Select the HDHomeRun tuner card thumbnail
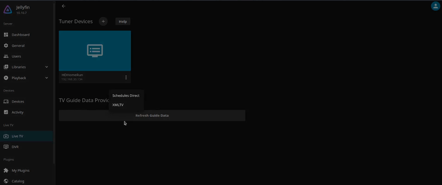Image resolution: width=442 pixels, height=185 pixels. tap(95, 51)
